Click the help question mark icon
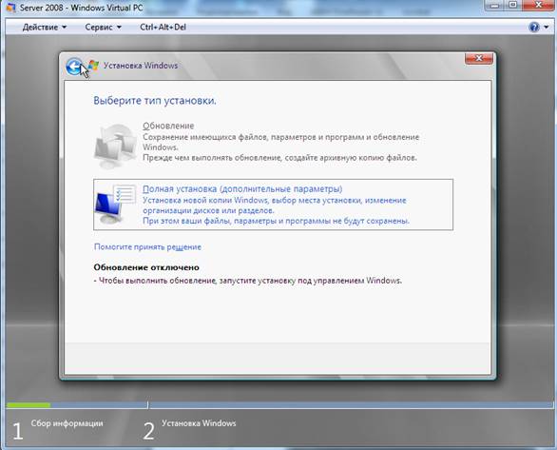Image resolution: width=557 pixels, height=450 pixels. 534,27
